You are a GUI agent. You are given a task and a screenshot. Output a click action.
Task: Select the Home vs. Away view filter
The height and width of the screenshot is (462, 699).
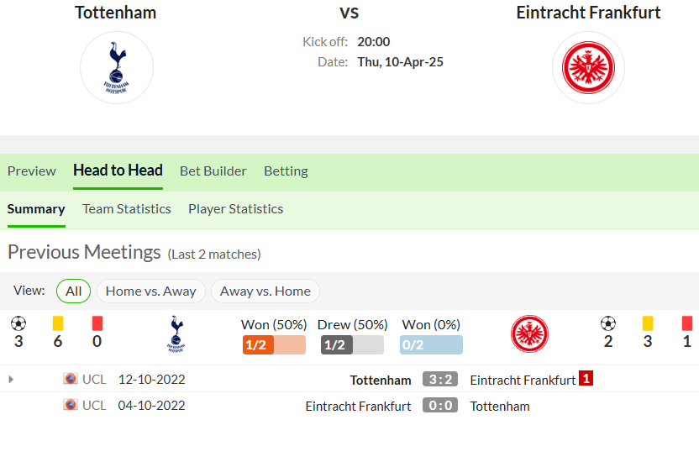(150, 291)
